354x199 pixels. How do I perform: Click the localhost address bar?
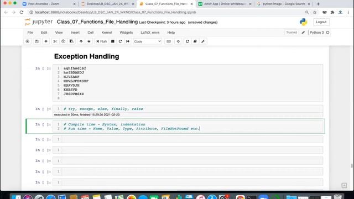click(x=116, y=12)
